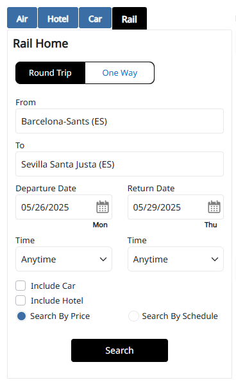Open the Departure Date calendar icon
236x387 pixels.
tap(103, 207)
